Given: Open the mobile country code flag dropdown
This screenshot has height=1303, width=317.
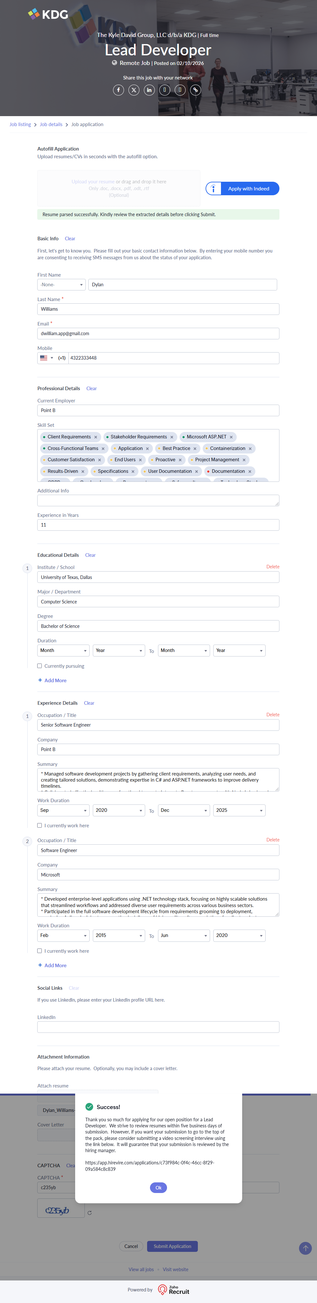Looking at the screenshot, I should coord(47,358).
